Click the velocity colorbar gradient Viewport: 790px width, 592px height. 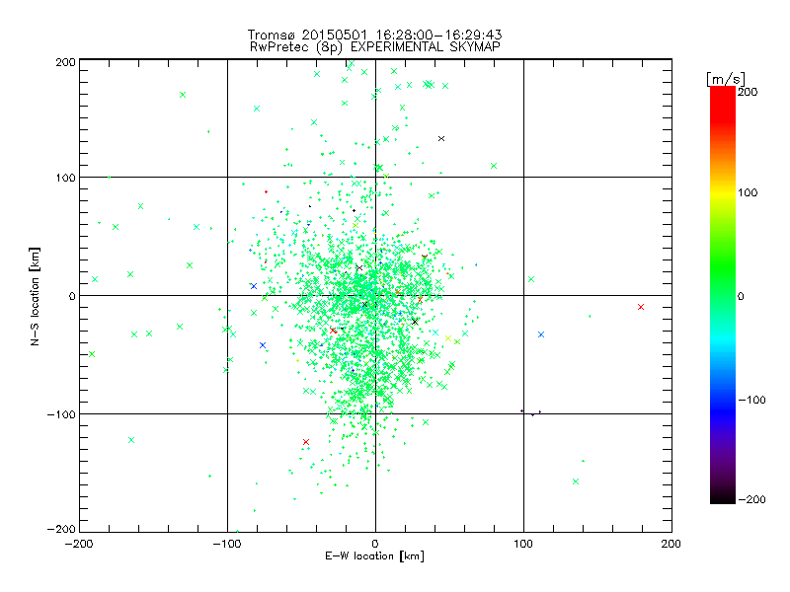(x=723, y=295)
